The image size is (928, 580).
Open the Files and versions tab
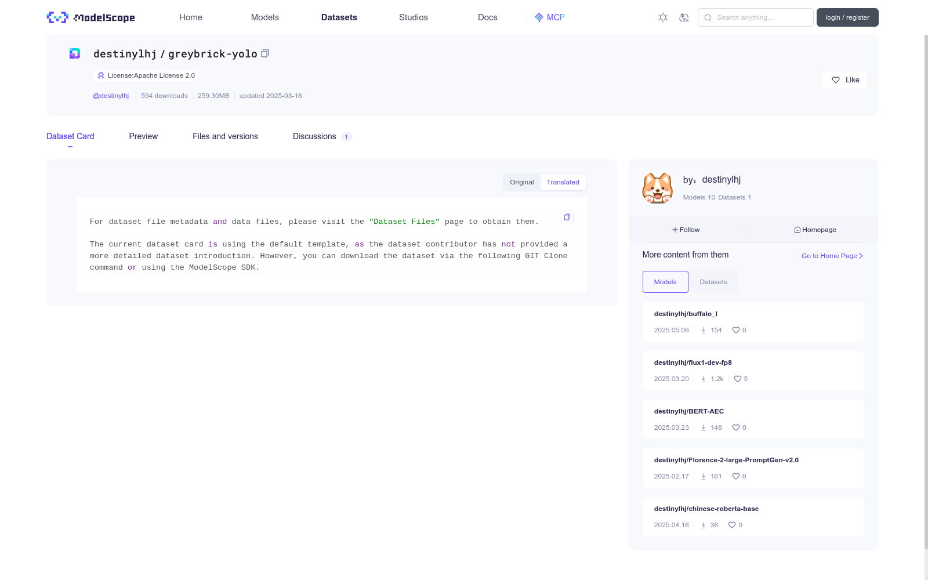click(x=225, y=136)
